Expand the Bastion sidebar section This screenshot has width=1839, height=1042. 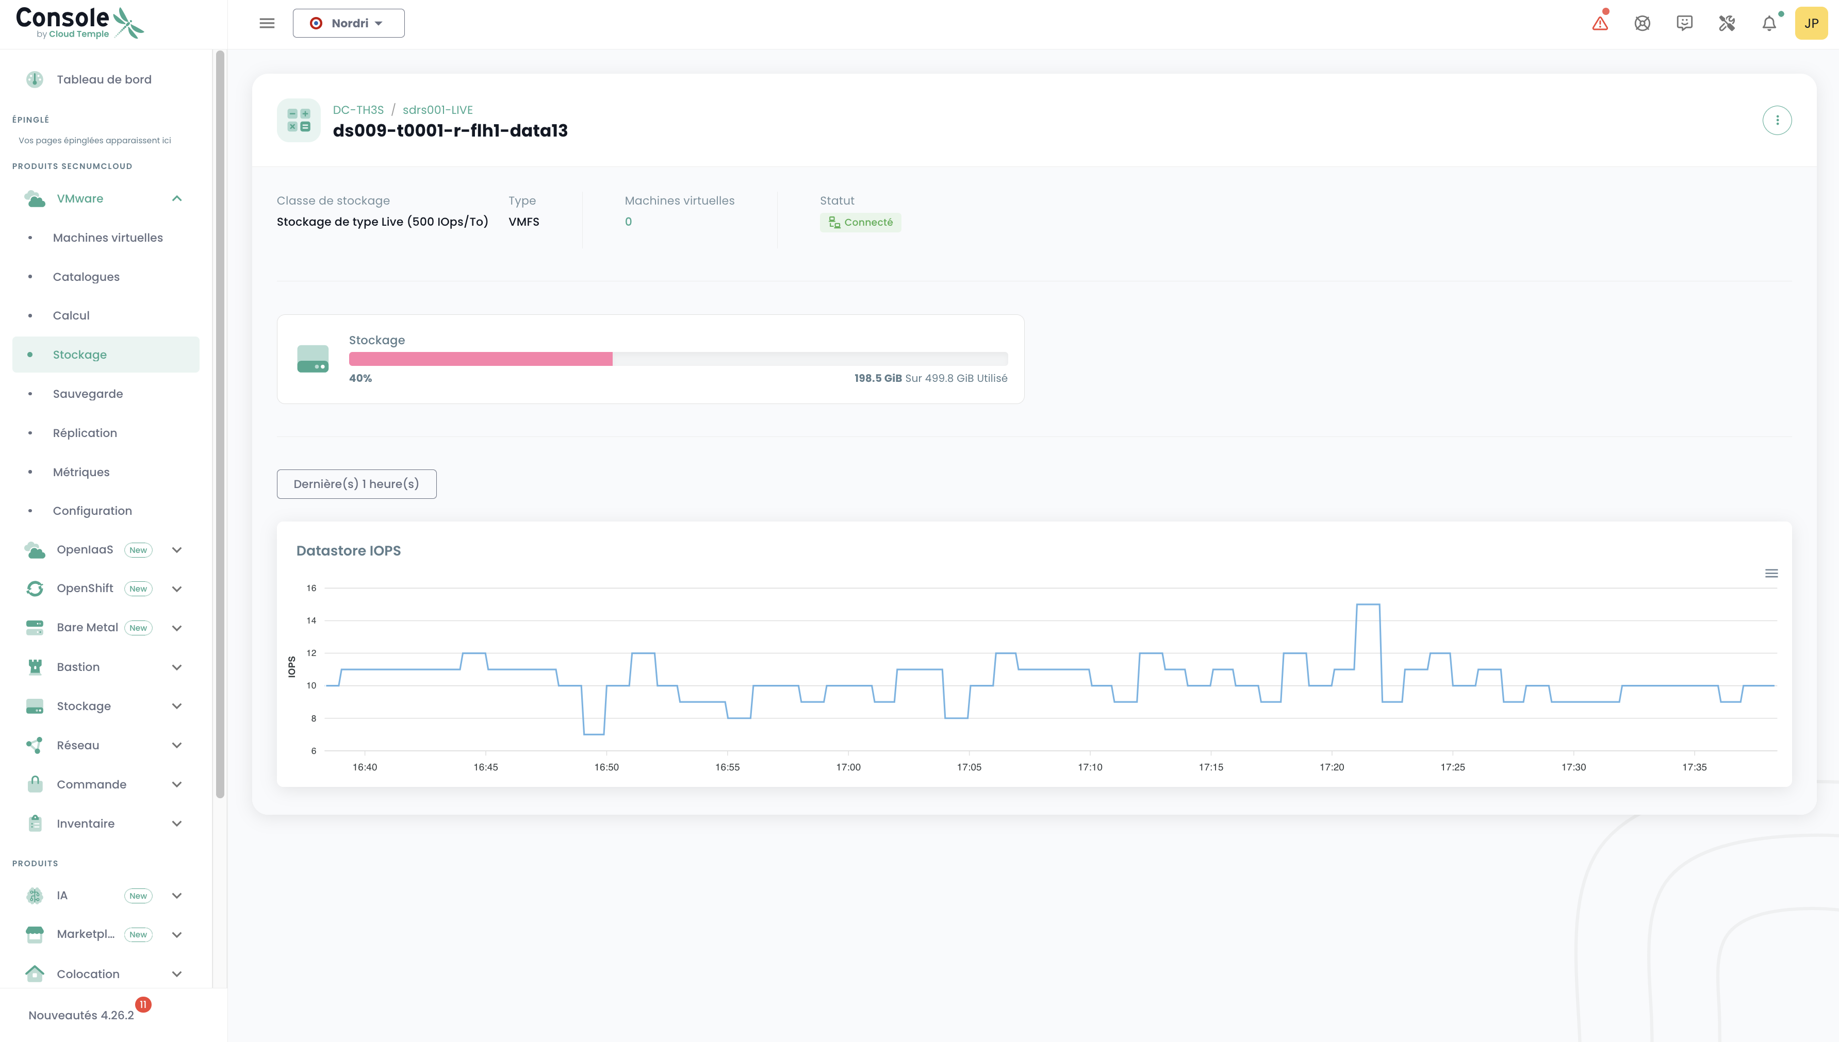tap(177, 667)
